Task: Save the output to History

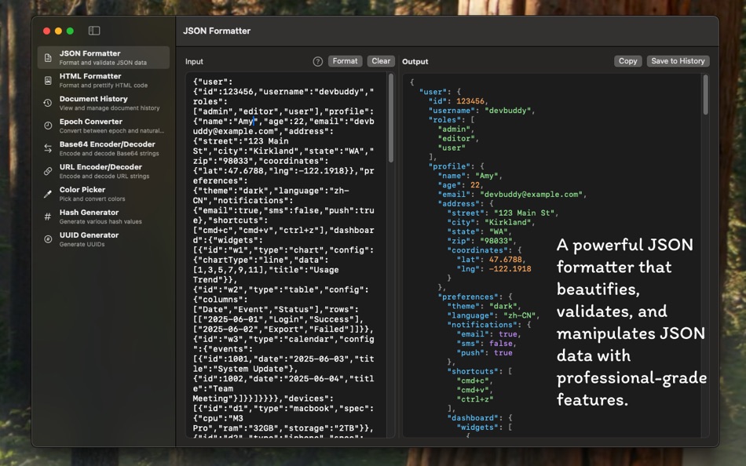Action: tap(680, 60)
